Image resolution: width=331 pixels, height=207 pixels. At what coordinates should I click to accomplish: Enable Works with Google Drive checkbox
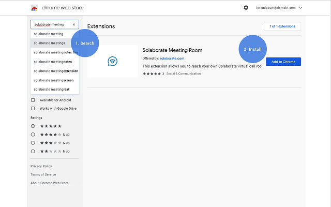pos(33,109)
